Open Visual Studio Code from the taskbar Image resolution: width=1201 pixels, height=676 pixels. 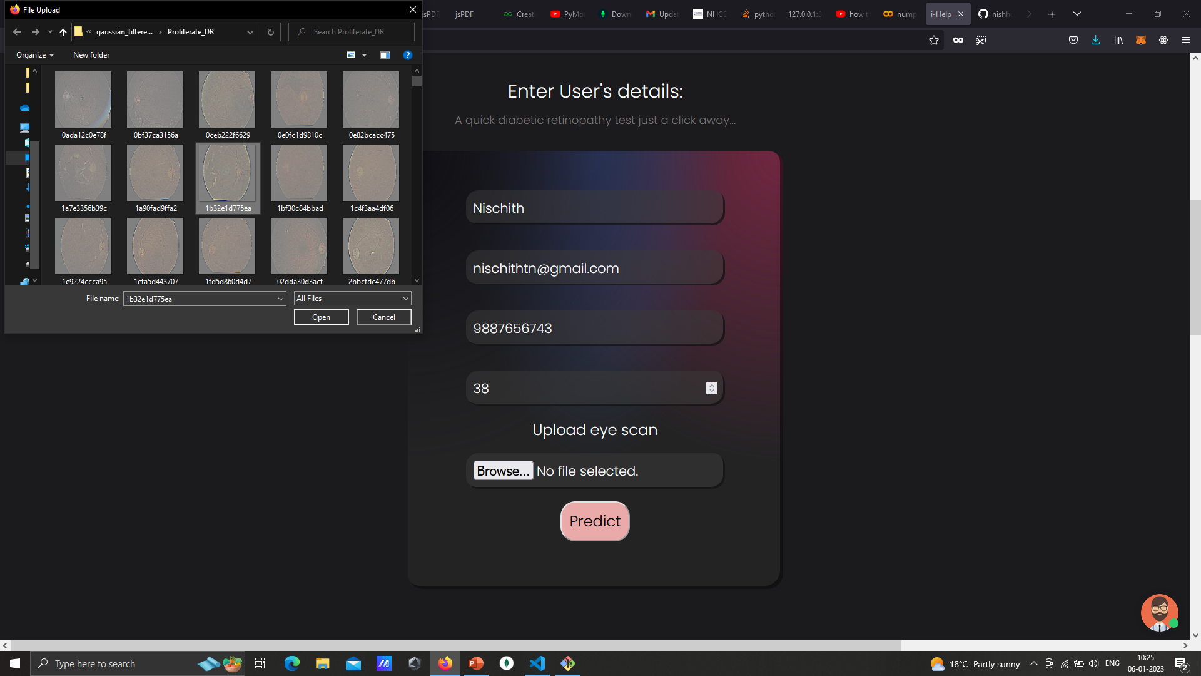537,663
